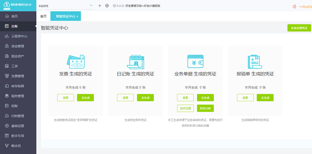Screen dimensions: 312x154
Task: Click the 归档管理 archive icon
Action: click(7, 116)
